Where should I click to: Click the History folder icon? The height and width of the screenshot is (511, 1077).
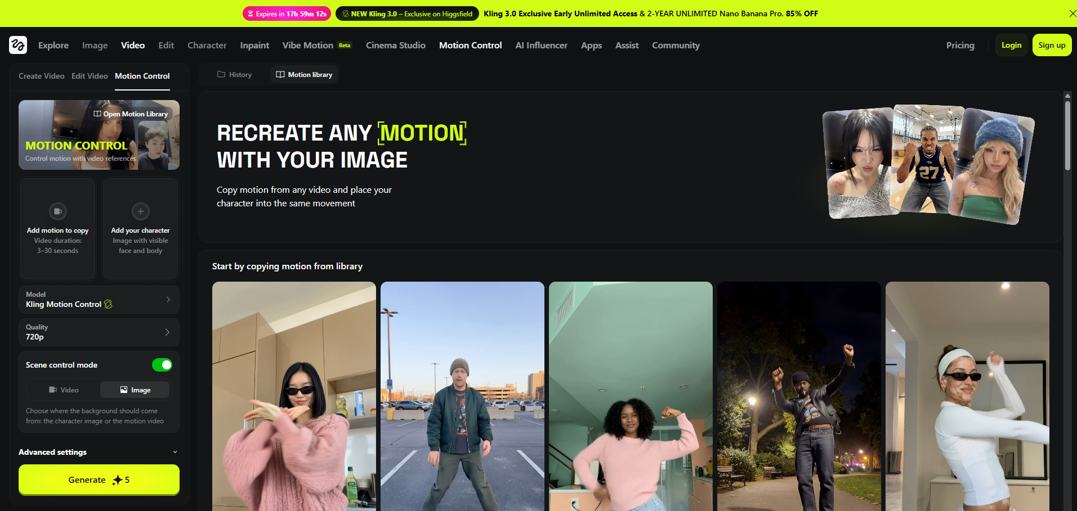[221, 74]
